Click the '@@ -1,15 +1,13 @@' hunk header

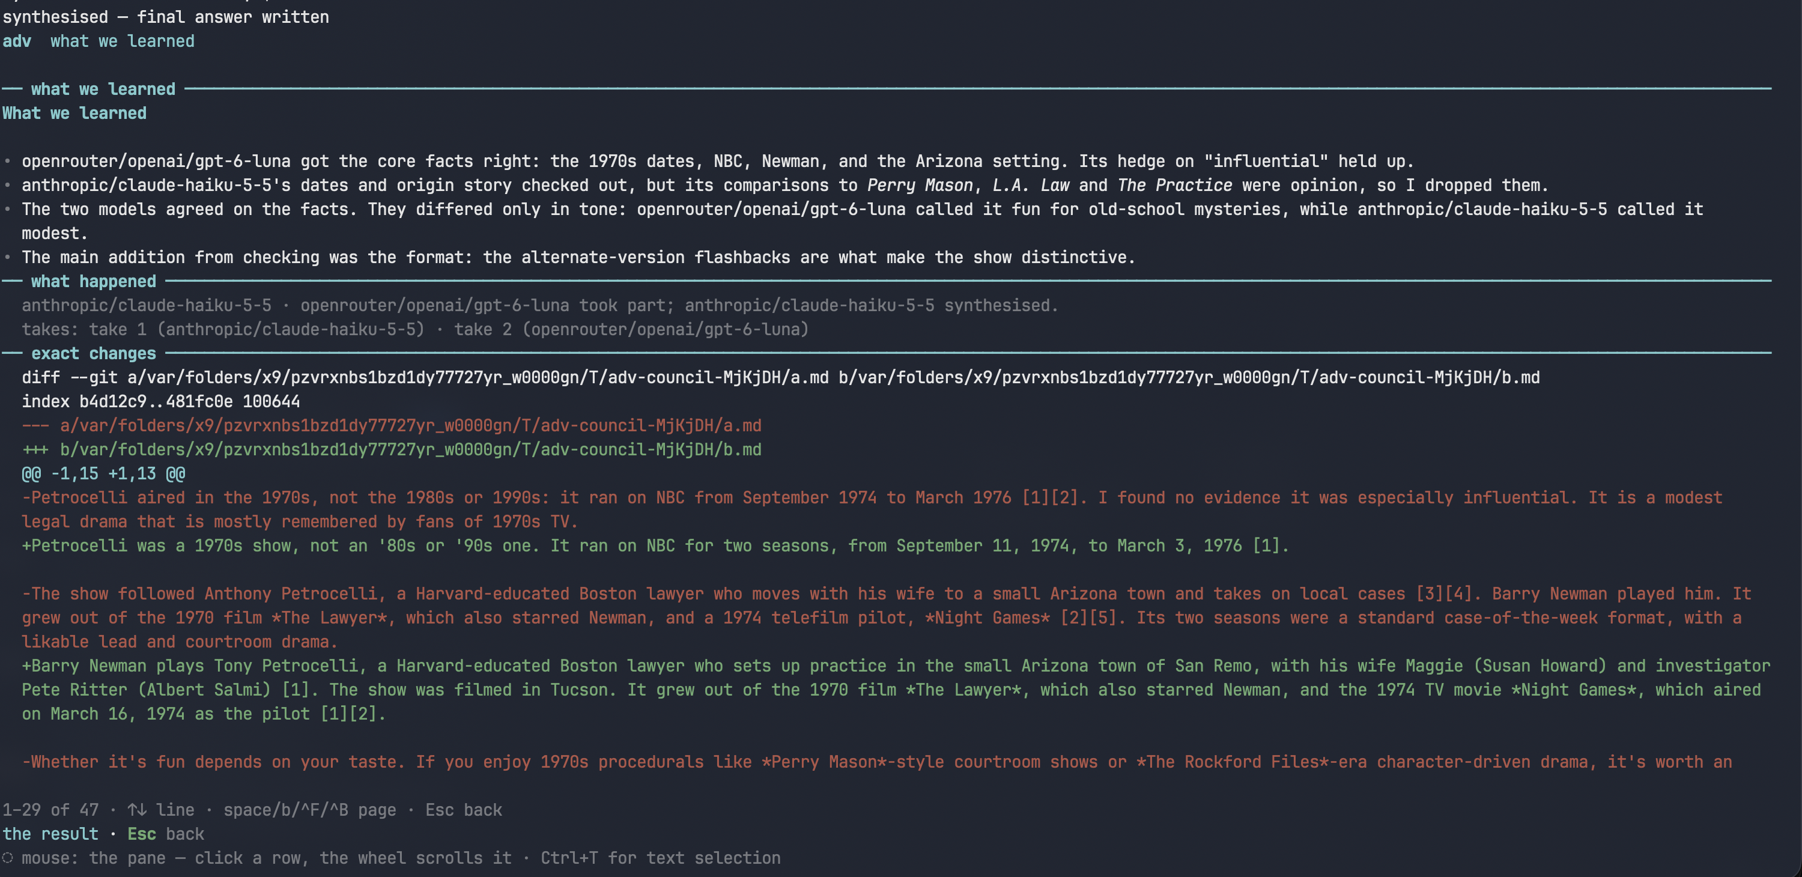click(x=103, y=473)
